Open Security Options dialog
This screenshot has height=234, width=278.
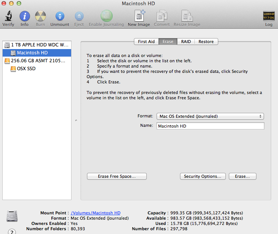point(203,176)
